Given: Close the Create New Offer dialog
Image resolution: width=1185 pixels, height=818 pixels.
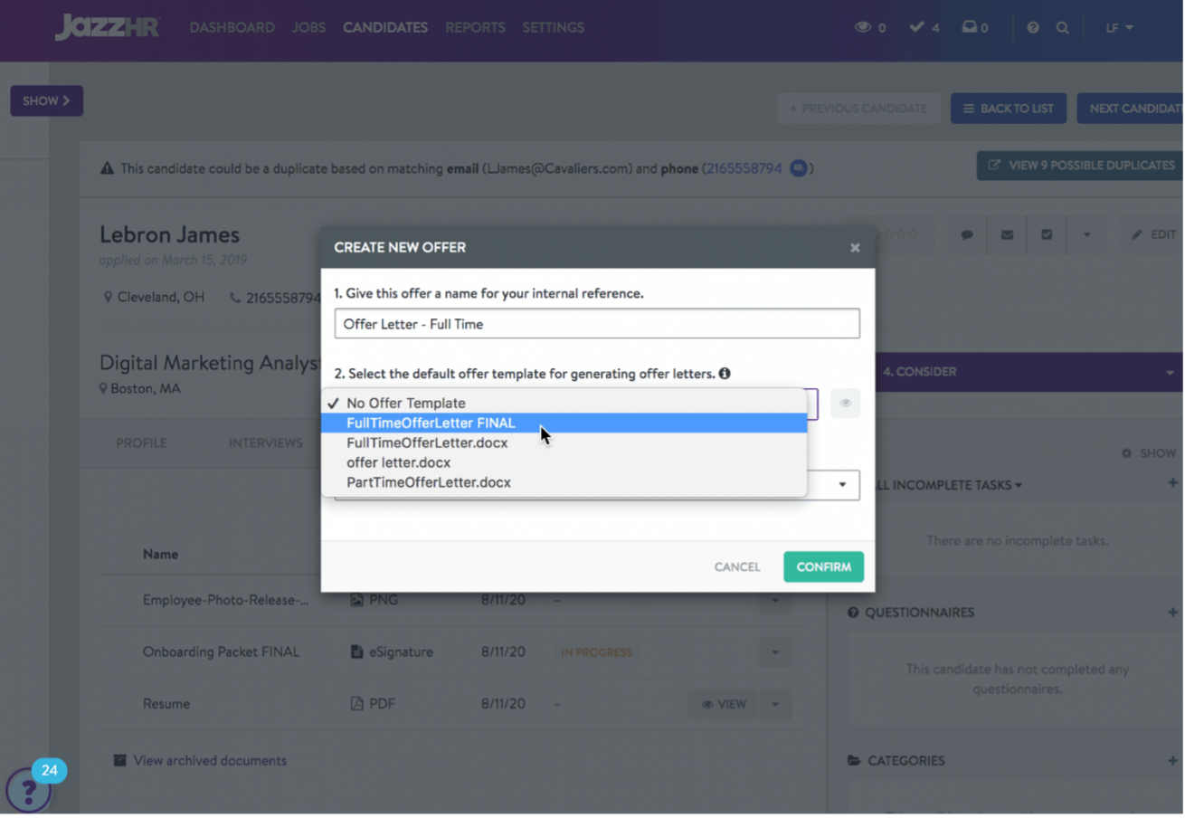Looking at the screenshot, I should pos(855,247).
